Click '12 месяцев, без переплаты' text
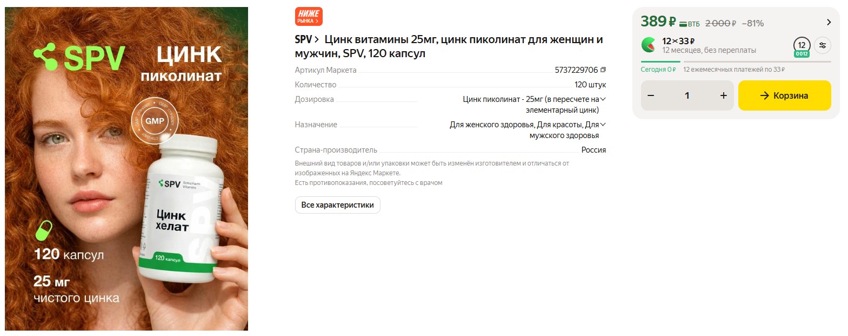The height and width of the screenshot is (336, 848). (709, 50)
